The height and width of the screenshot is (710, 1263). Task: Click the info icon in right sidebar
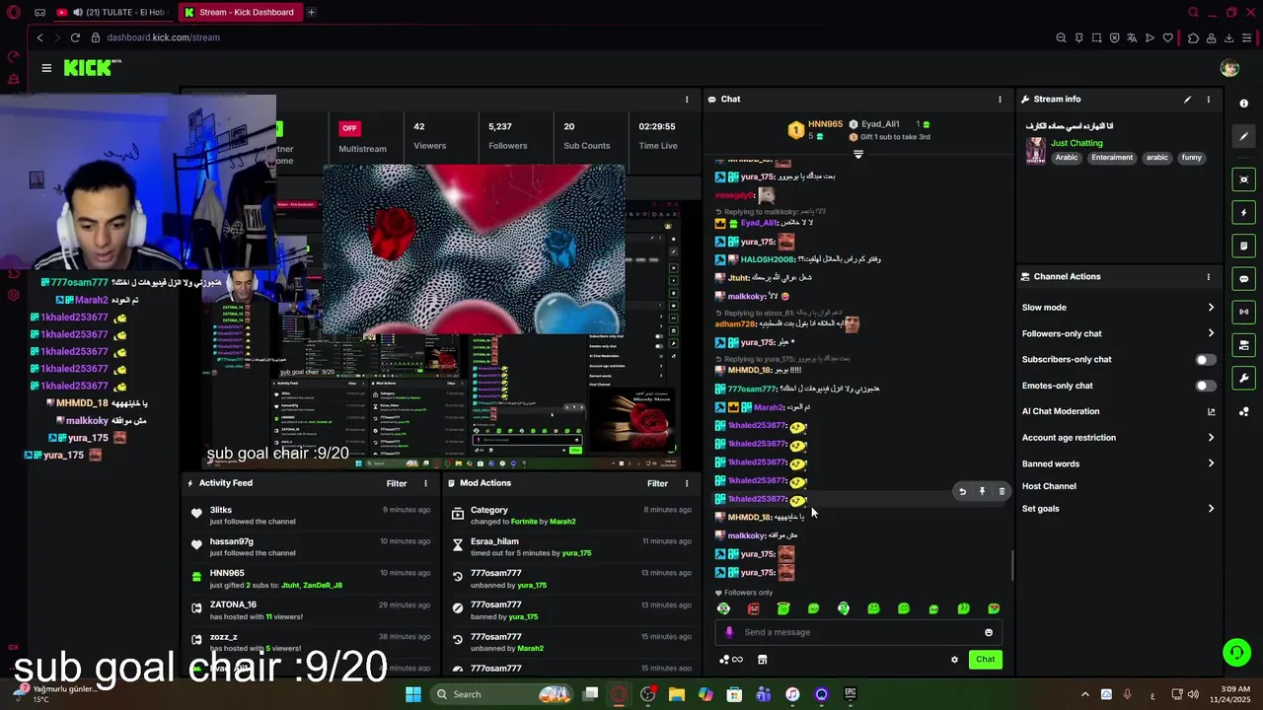[1243, 104]
